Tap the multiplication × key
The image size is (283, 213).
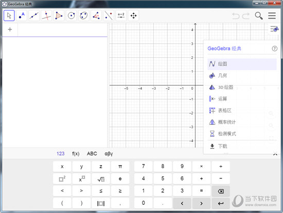coord(201,167)
